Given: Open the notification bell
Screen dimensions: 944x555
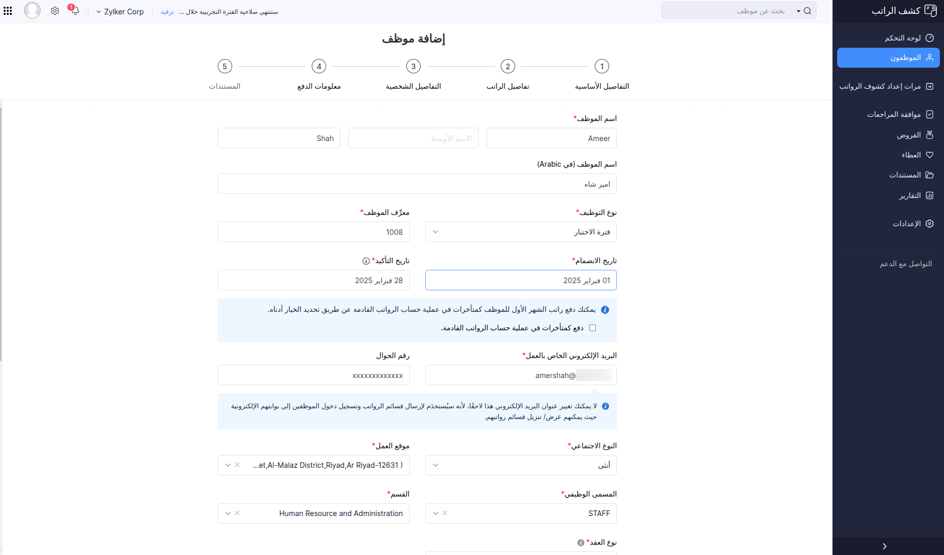Looking at the screenshot, I should pos(74,10).
